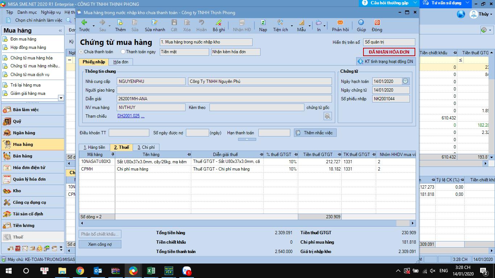This screenshot has width=495, height=278.
Task: Open the Ngày hạch toán date picker
Action: (x=405, y=81)
